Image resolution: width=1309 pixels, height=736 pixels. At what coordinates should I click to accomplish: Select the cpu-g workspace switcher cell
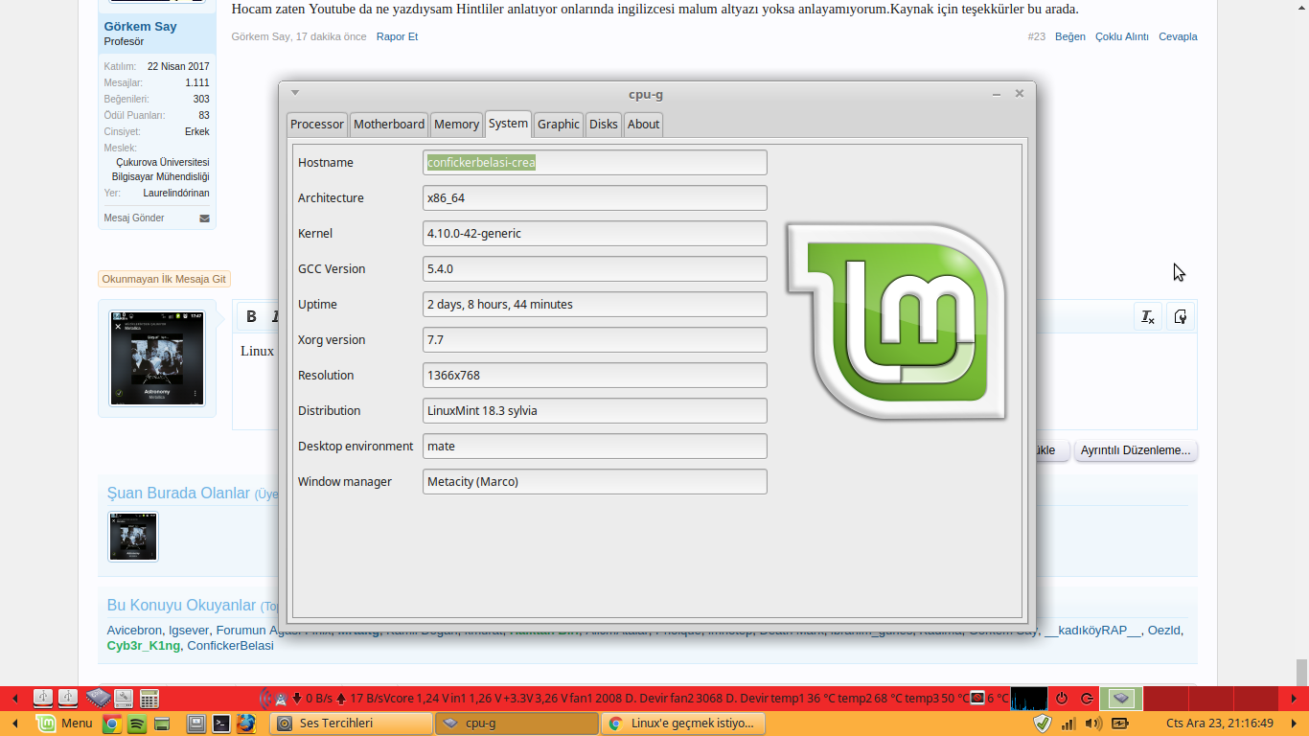(x=1122, y=698)
